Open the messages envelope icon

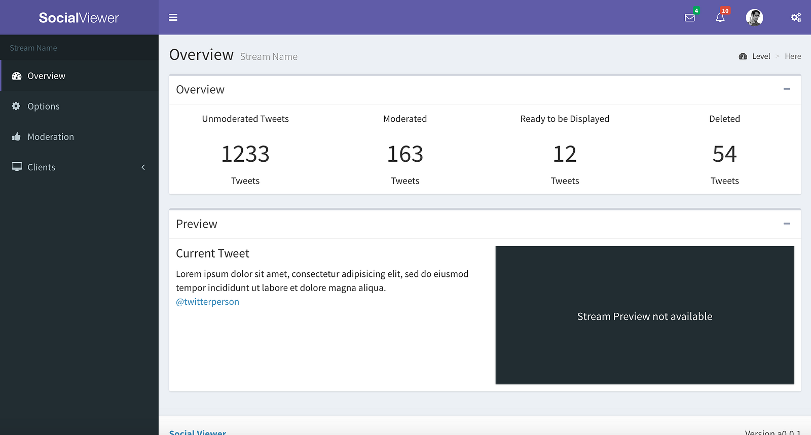[x=690, y=18]
